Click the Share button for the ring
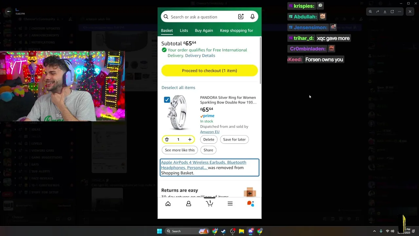Image resolution: width=419 pixels, height=236 pixels. tap(208, 150)
